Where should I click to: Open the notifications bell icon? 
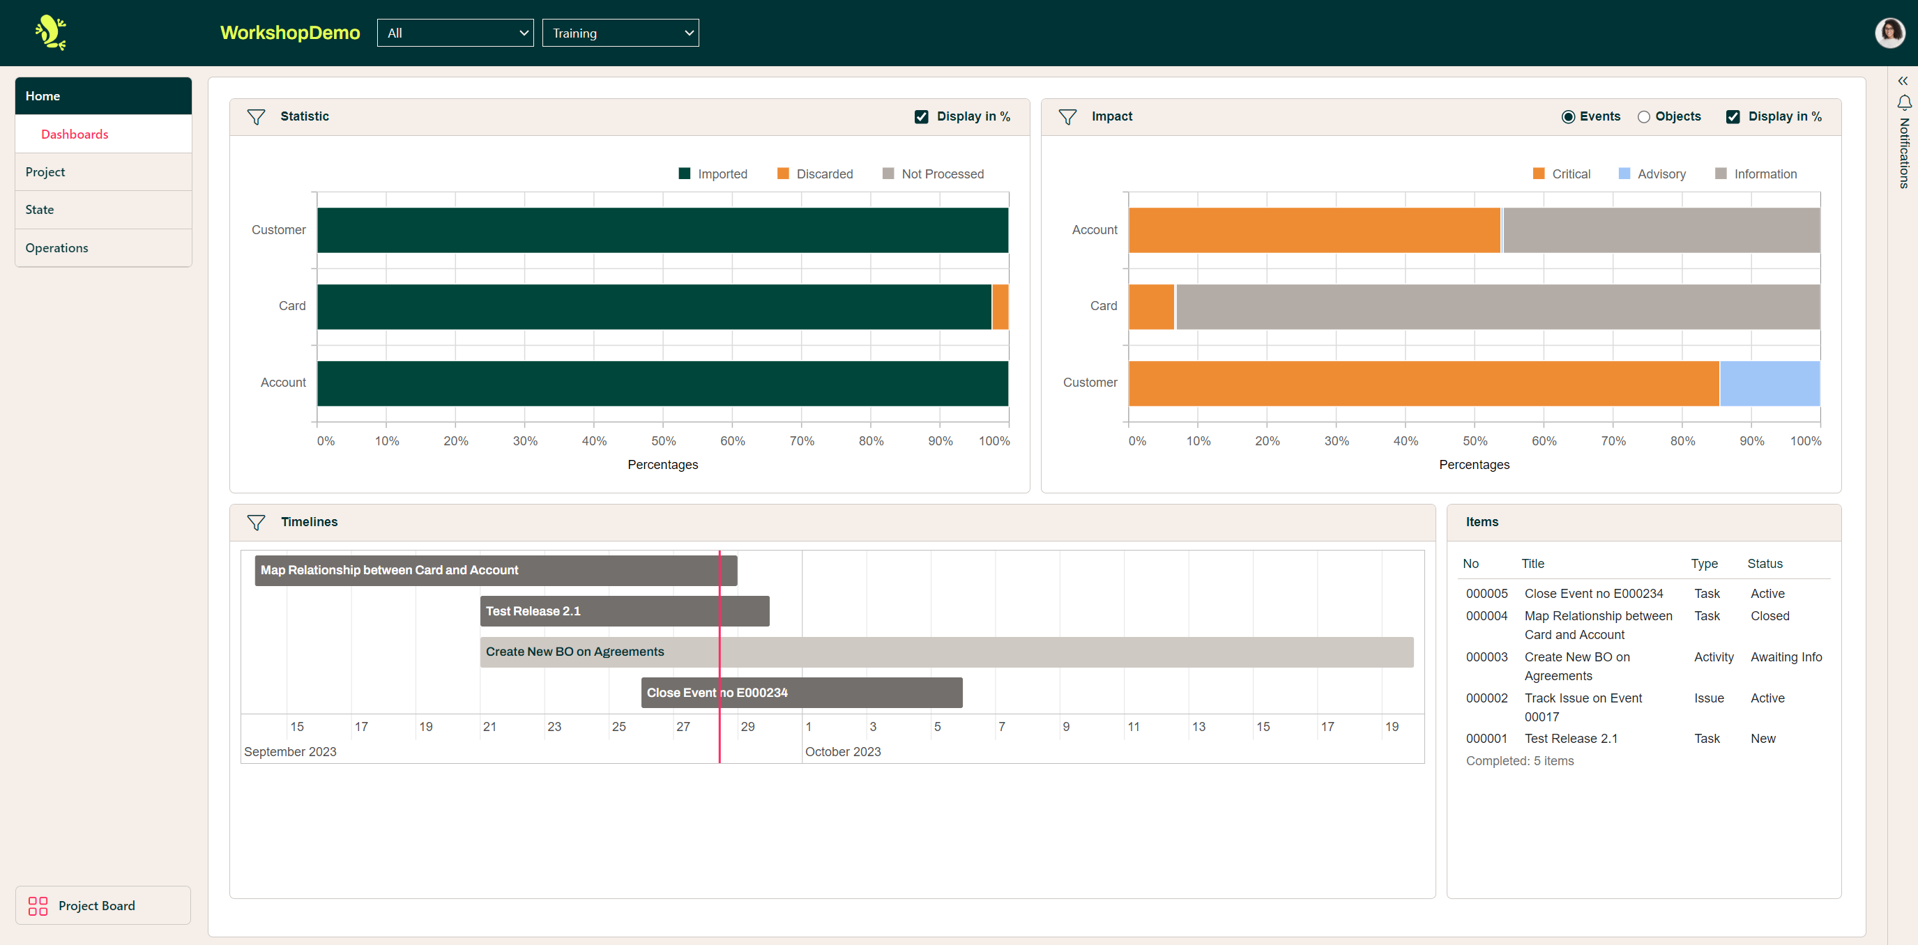pyautogui.click(x=1904, y=102)
